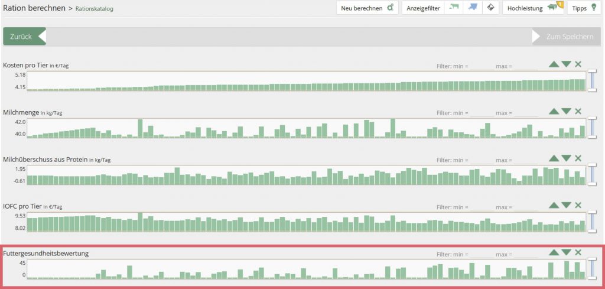Screen dimensions: 605x289
Task: Click the 9.53 axis value of IOFC chart
Action: tap(21, 216)
